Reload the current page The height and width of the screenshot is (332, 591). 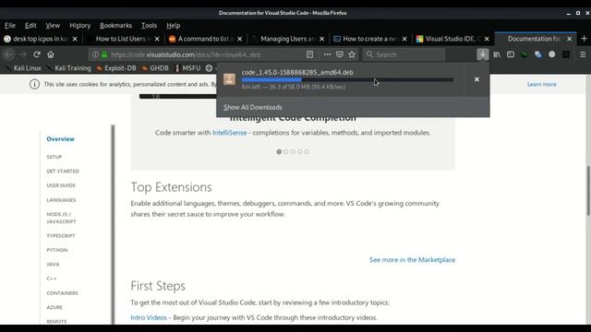pyautogui.click(x=37, y=54)
